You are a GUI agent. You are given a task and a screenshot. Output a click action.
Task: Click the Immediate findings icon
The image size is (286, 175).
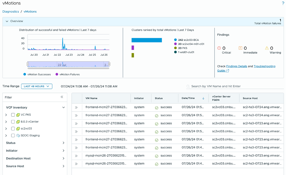click(x=240, y=48)
